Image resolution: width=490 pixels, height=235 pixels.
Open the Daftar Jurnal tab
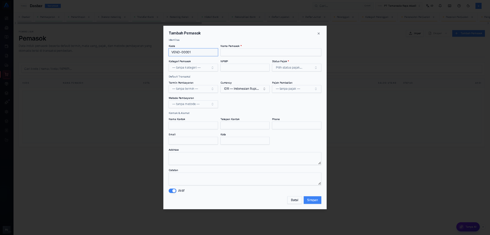[x=313, y=17]
